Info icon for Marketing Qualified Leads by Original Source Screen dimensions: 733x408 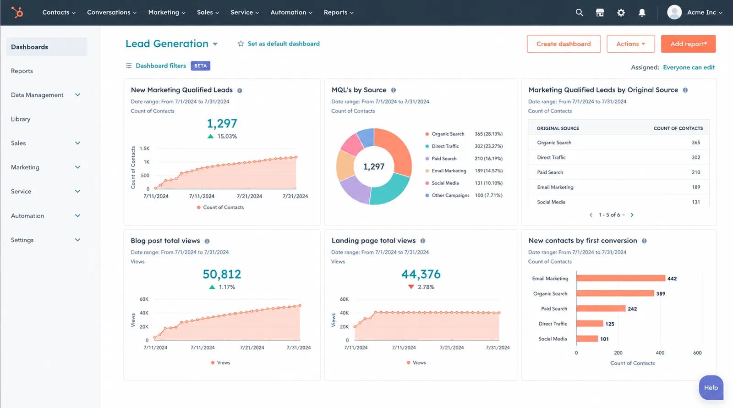(685, 90)
